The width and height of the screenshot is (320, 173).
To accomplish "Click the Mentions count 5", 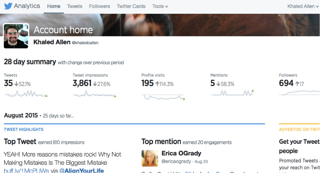I will 213,83.
